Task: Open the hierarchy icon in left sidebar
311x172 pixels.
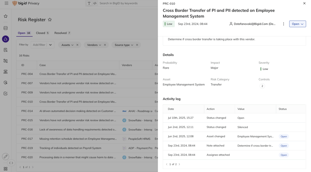Action: point(5,72)
